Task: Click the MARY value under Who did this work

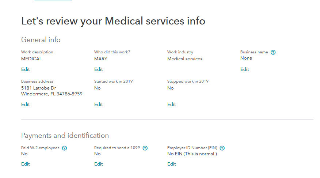Action: (101, 59)
